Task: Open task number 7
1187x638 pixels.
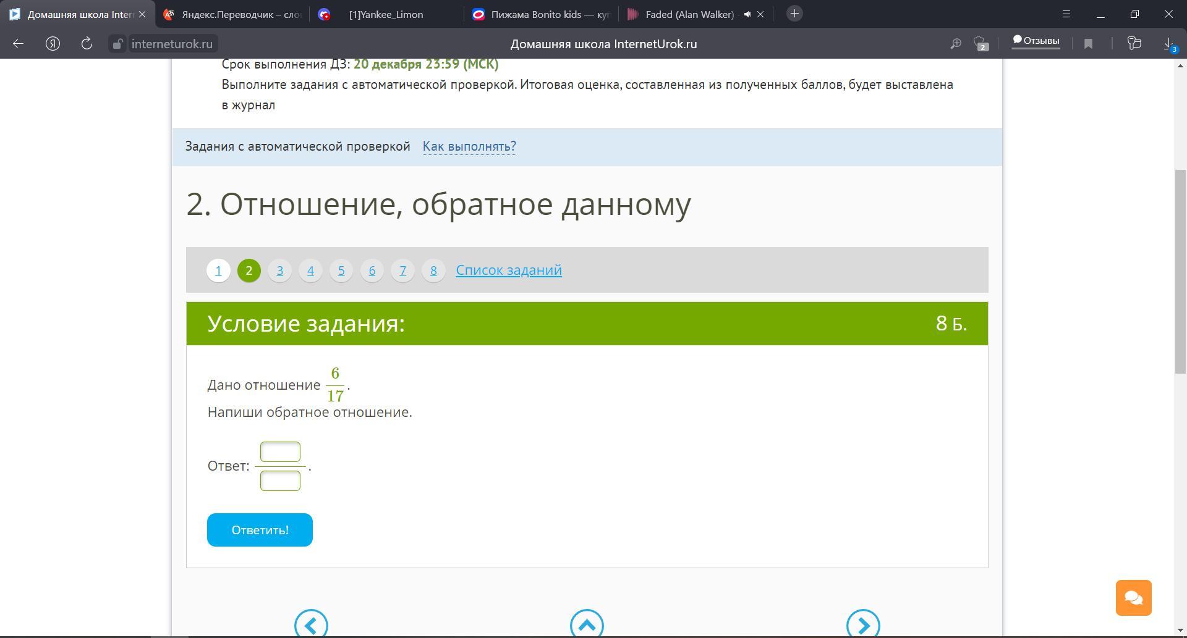Action: click(x=402, y=271)
